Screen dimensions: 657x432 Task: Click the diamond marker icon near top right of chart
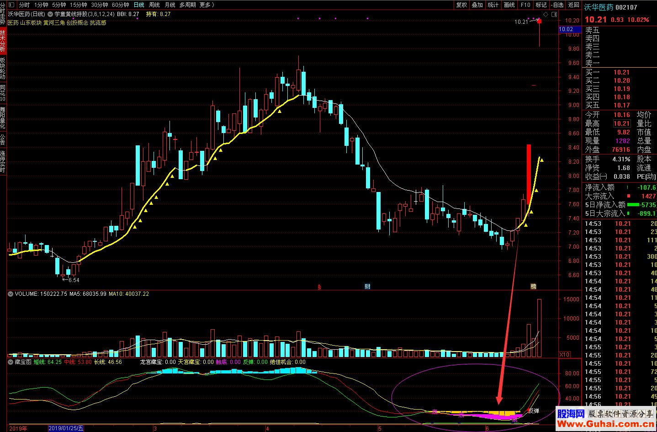click(546, 14)
